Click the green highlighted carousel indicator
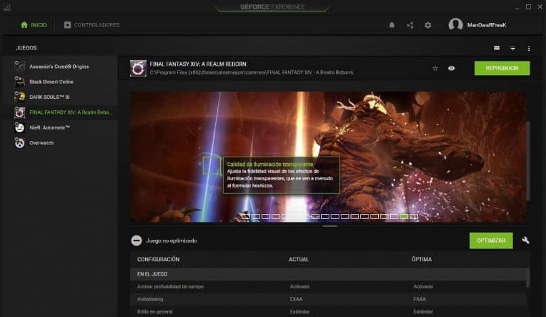 pyautogui.click(x=404, y=216)
